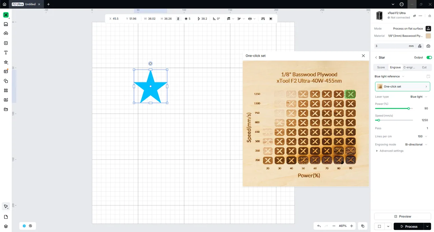Viewport: 434px width, 232px height.
Task: Open the Shapes star icon in sidebar
Action: [x=6, y=62]
